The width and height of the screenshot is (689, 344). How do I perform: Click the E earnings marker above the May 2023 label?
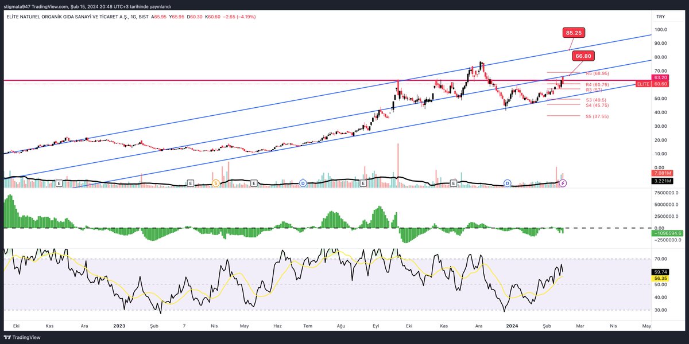253,183
